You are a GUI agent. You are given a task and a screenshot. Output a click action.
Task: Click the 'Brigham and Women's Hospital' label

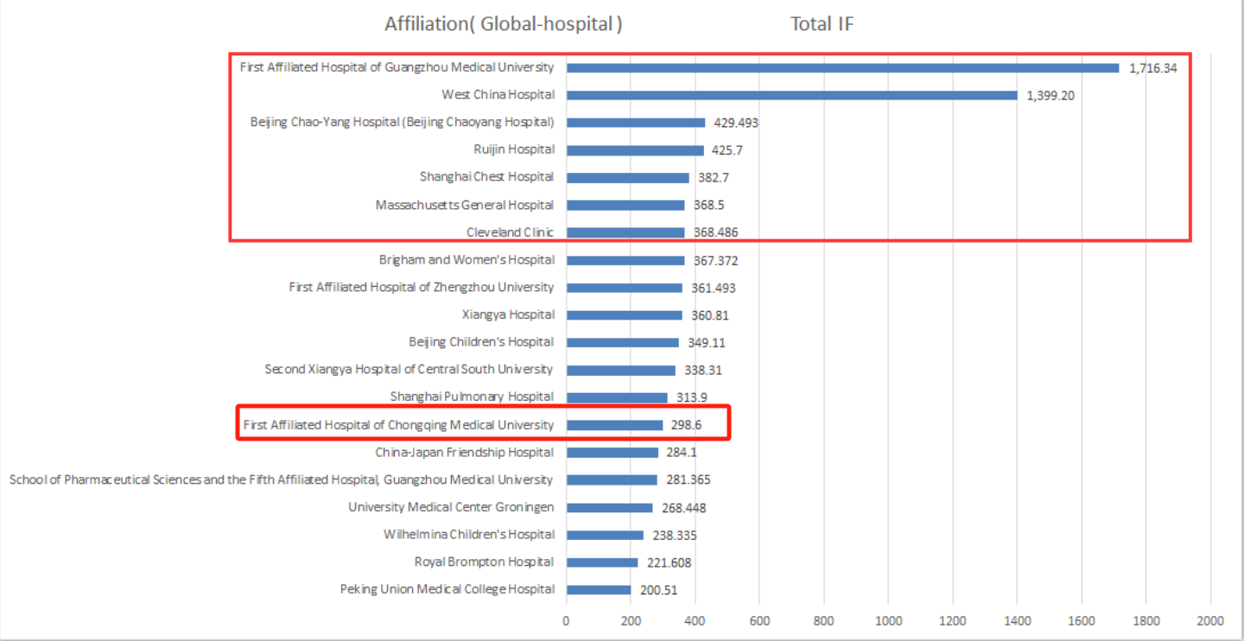coord(466,259)
